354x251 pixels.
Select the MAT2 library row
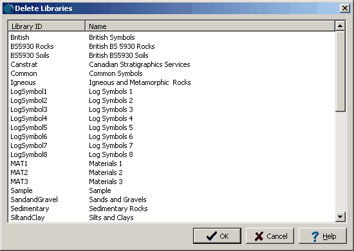point(172,172)
